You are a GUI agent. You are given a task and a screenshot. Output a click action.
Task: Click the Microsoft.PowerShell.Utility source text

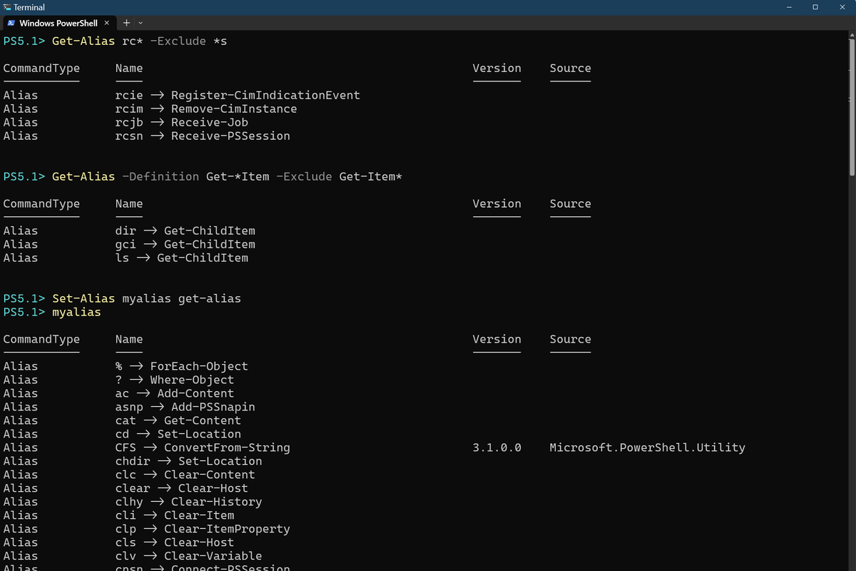coord(647,447)
